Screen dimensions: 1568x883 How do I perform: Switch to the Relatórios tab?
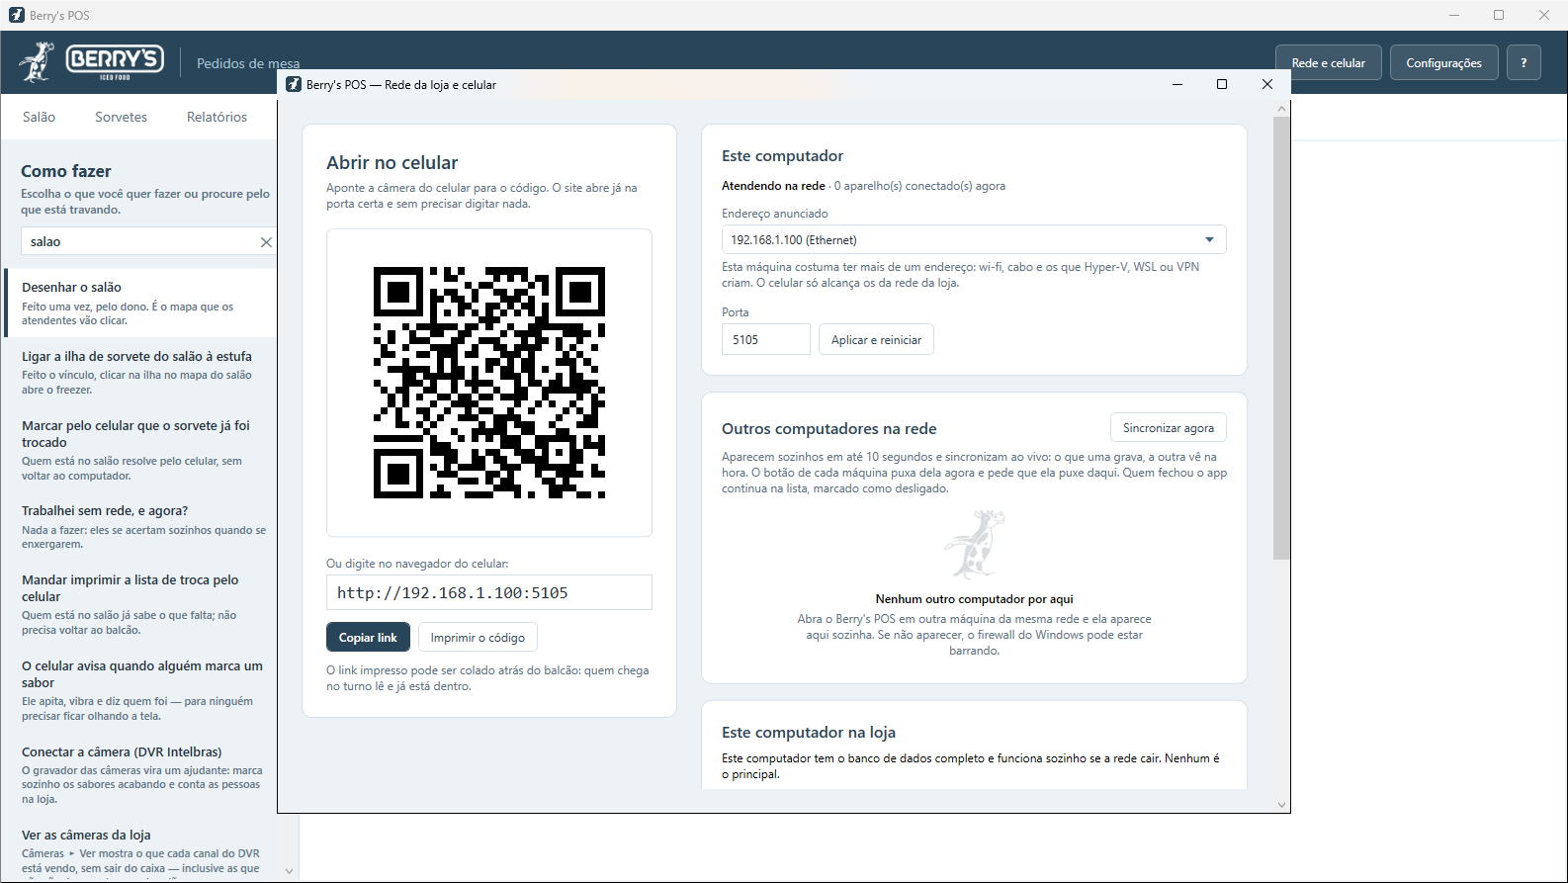point(218,117)
